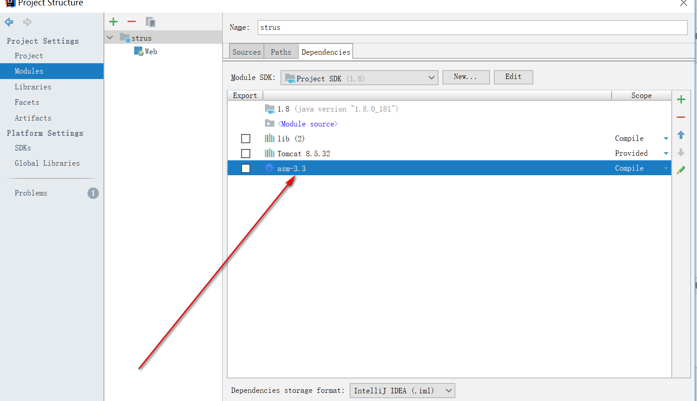
Task: Add a new dependency with the green plus icon
Action: 681,99
